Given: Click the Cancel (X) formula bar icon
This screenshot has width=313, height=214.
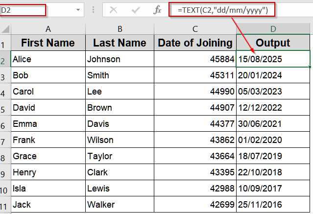Looking at the screenshot, I should tap(113, 10).
